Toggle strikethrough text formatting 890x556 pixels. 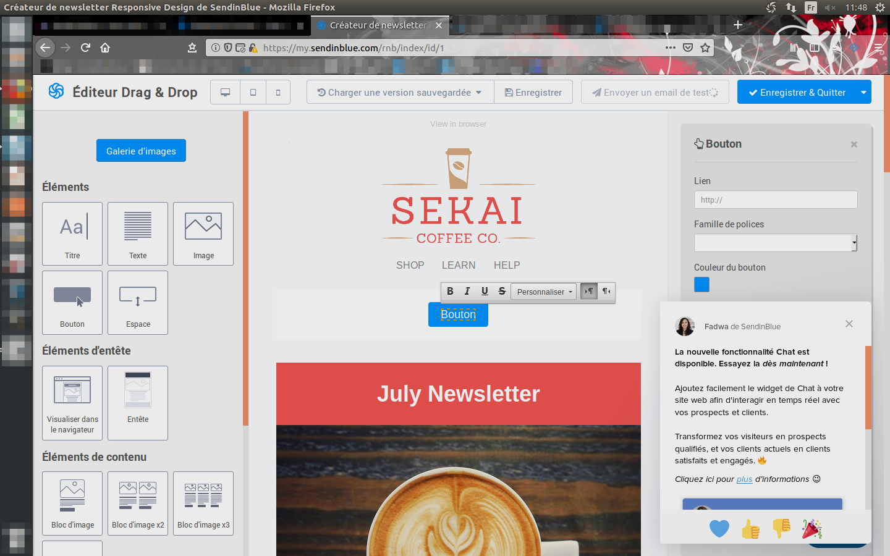[x=502, y=291]
